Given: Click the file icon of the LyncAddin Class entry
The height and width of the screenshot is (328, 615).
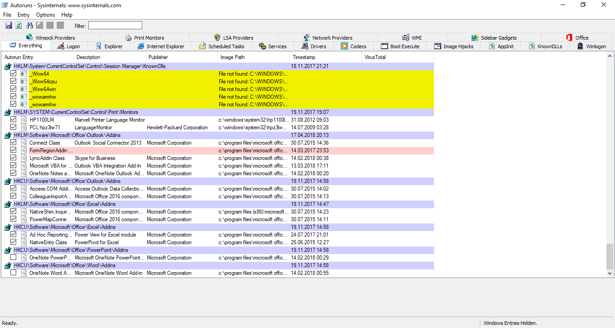Looking at the screenshot, I should pyautogui.click(x=23, y=158).
